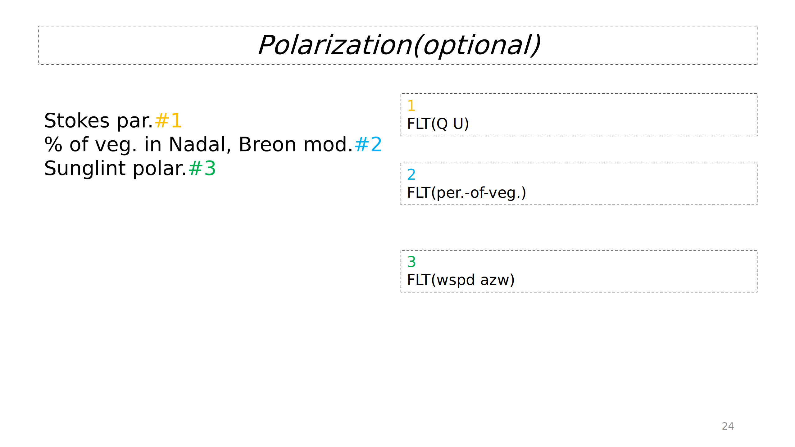The image size is (795, 447).
Task: Click the FLT(Q U) text
Action: (x=438, y=124)
